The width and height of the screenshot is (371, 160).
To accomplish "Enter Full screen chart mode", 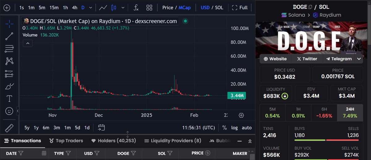I will pos(240,7).
